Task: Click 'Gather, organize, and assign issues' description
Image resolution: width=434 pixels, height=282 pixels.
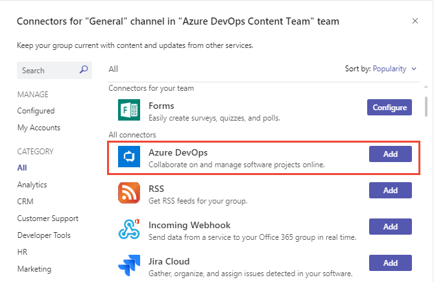Action: coord(250,274)
